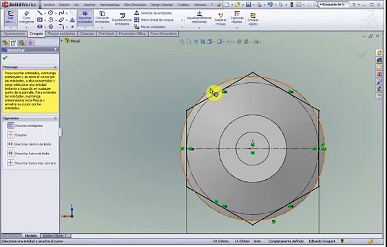Switch to the Operaciones tab
Screen dimensions: 387x247
click(14, 34)
